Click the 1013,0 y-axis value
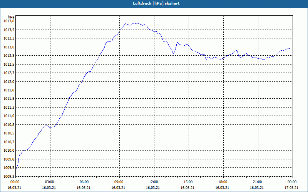The width and height of the screenshot is (308, 192). point(9,47)
